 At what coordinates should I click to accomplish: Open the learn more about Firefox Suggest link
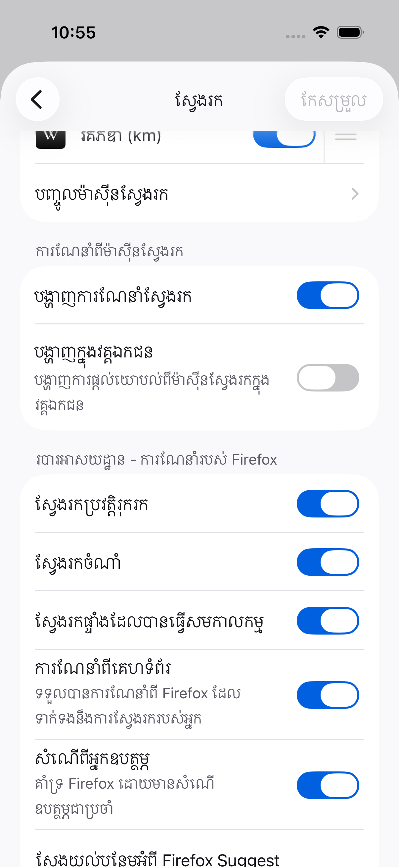pyautogui.click(x=157, y=858)
